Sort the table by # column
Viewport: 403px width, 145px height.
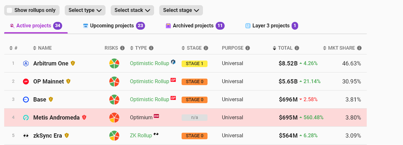[x=13, y=48]
